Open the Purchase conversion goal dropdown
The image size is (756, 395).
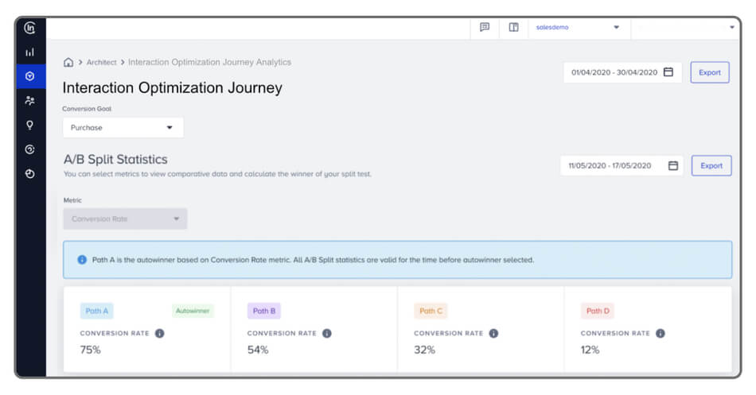tap(123, 127)
